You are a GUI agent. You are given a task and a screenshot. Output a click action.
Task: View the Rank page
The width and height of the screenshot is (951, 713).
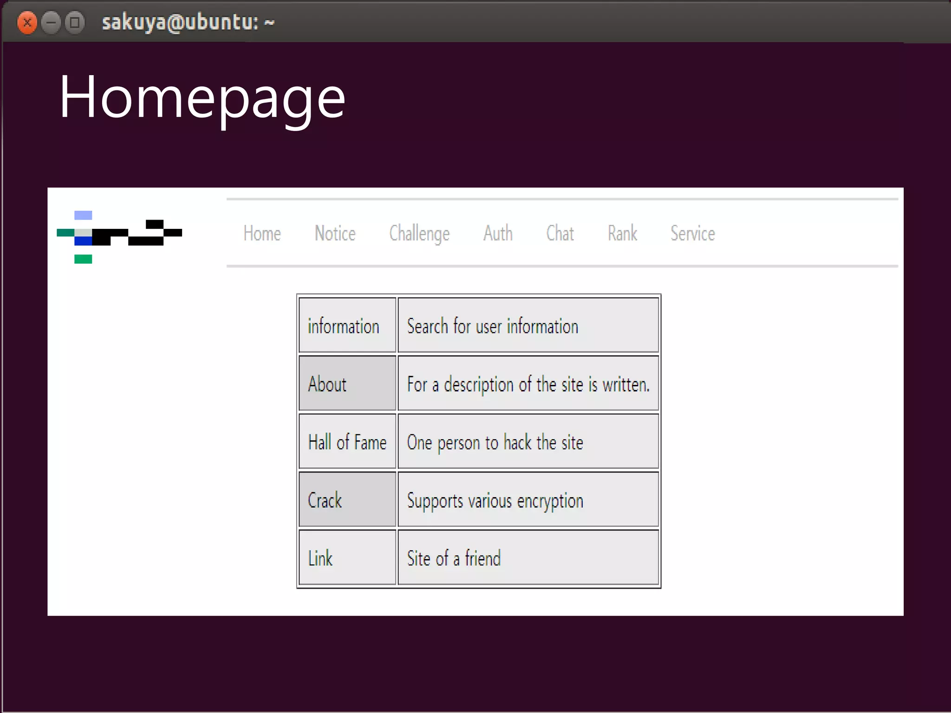click(x=622, y=233)
